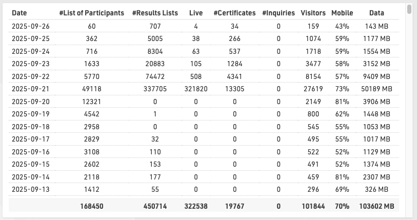Sort by #List of Participants column header
This screenshot has height=220, width=417.
pos(91,13)
